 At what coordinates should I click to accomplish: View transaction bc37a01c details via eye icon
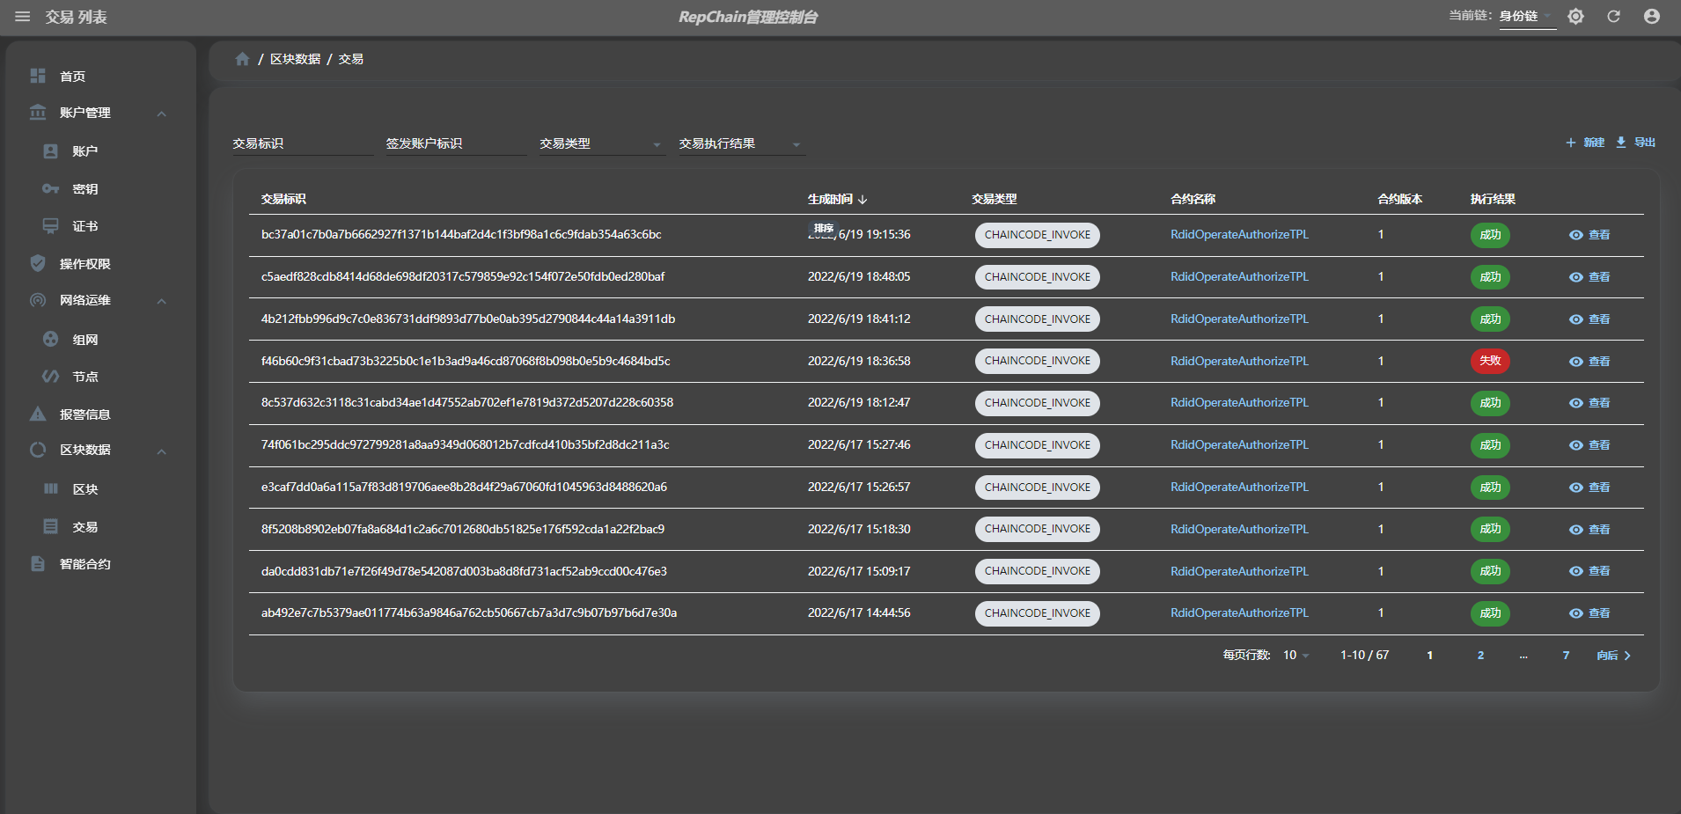click(1575, 235)
